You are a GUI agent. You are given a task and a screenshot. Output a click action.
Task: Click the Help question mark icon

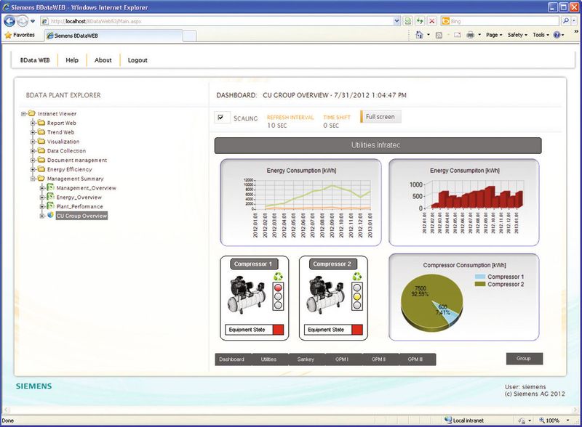[557, 35]
